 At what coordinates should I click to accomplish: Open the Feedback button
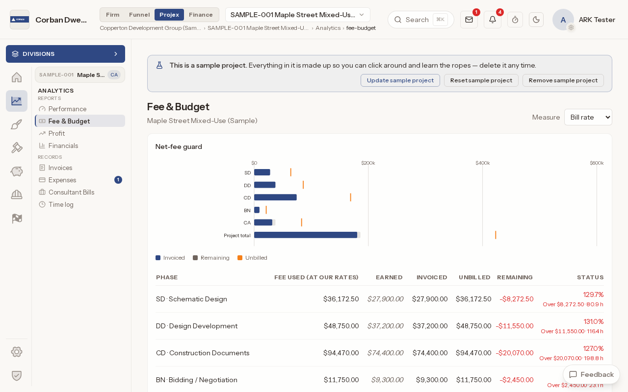(591, 374)
